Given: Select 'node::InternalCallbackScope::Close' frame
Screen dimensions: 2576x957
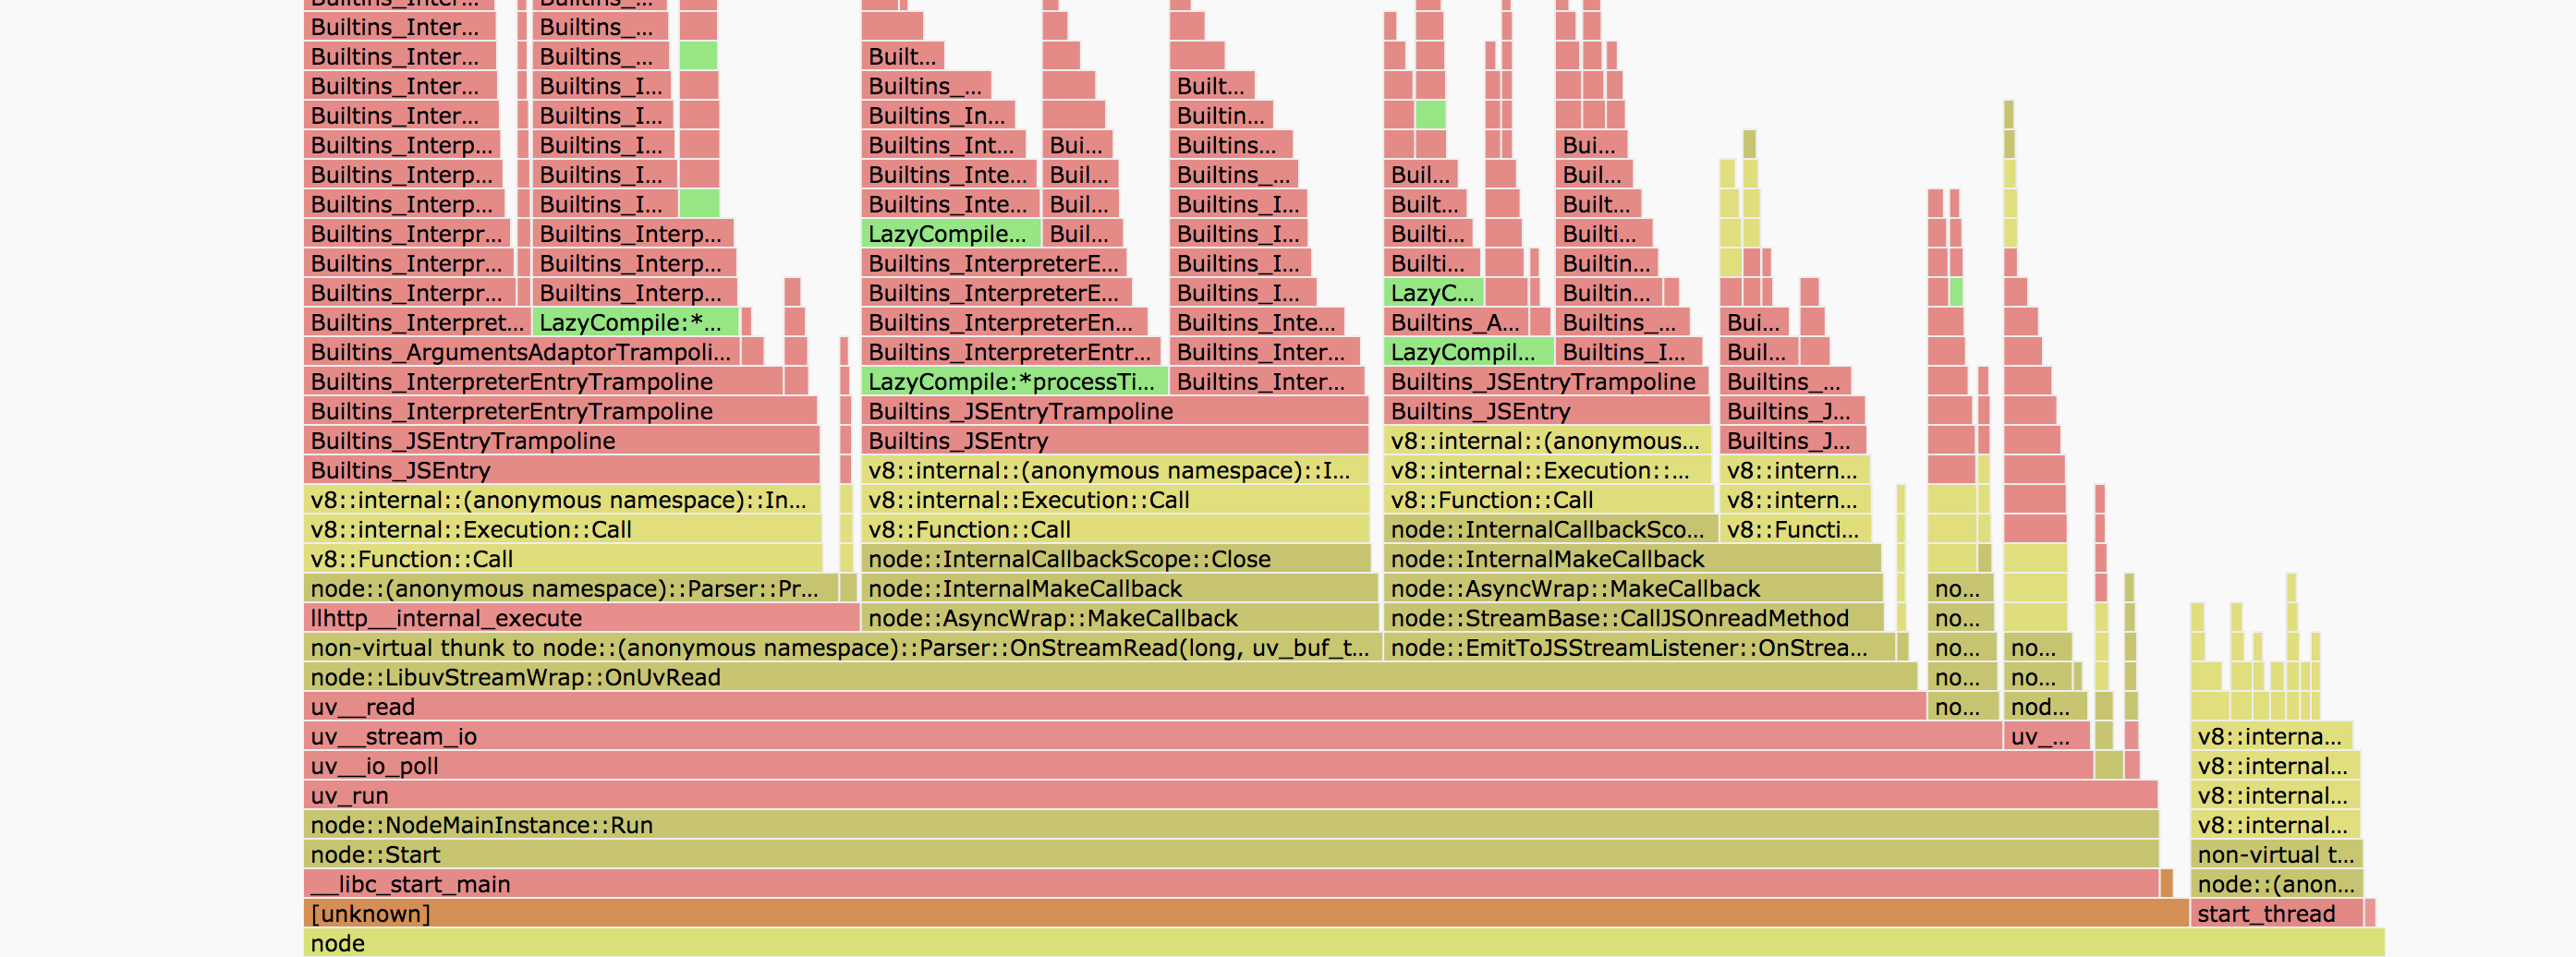Looking at the screenshot, I should pos(1115,559).
